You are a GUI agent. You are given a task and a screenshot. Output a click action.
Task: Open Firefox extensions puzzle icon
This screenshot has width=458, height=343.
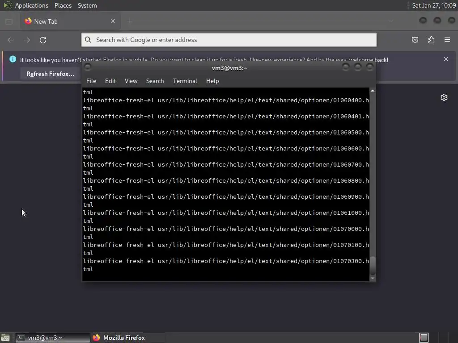[432, 40]
